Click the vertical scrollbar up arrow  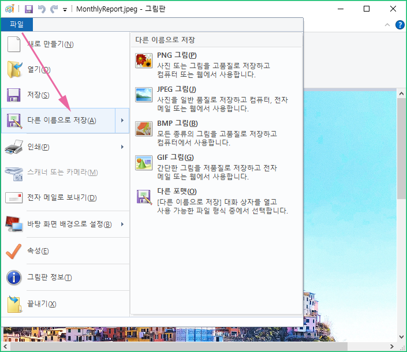[x=401, y=93]
